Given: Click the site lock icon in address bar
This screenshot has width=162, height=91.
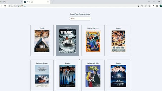Looking at the screenshot, I should pyautogui.click(x=10, y=6).
